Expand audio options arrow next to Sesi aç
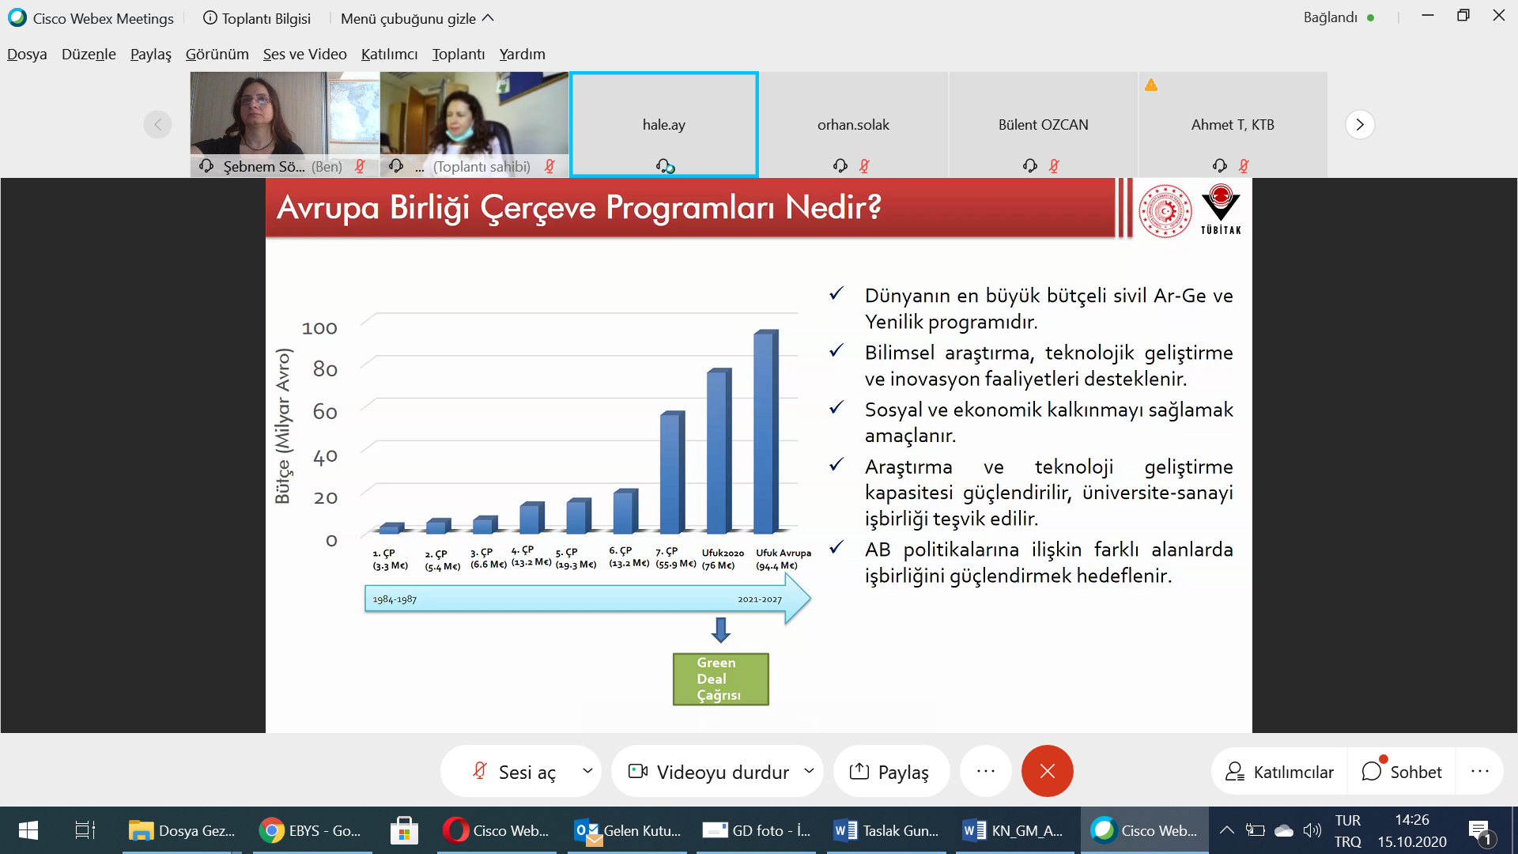 tap(587, 771)
